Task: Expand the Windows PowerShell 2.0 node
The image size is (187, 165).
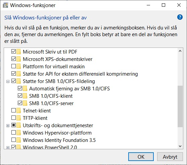Action: point(8,148)
